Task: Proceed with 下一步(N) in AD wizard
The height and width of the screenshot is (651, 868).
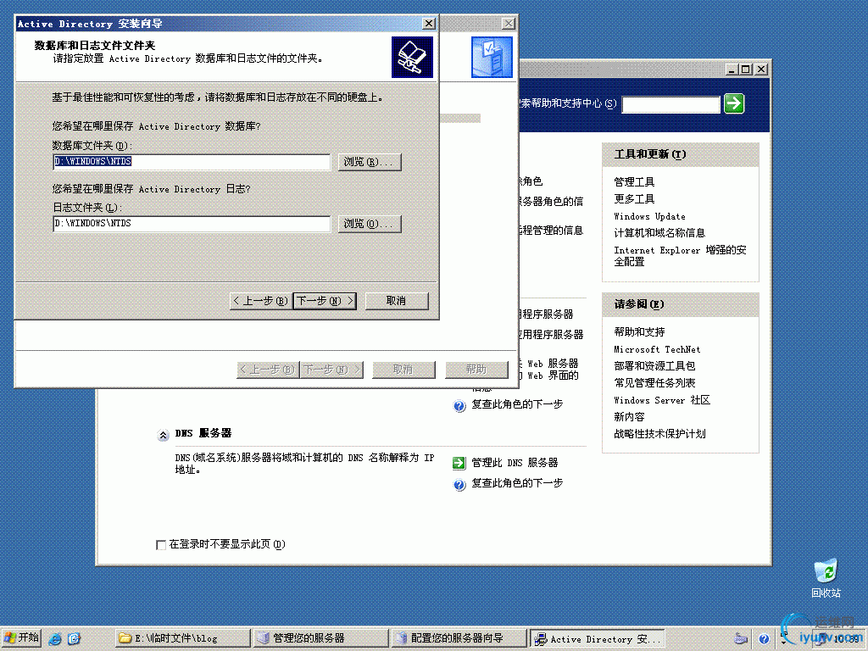Action: (325, 301)
